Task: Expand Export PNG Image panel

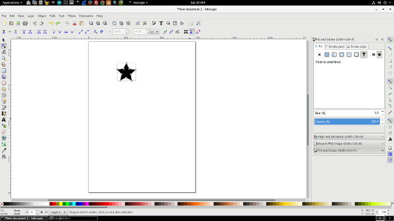Action: 349,144
